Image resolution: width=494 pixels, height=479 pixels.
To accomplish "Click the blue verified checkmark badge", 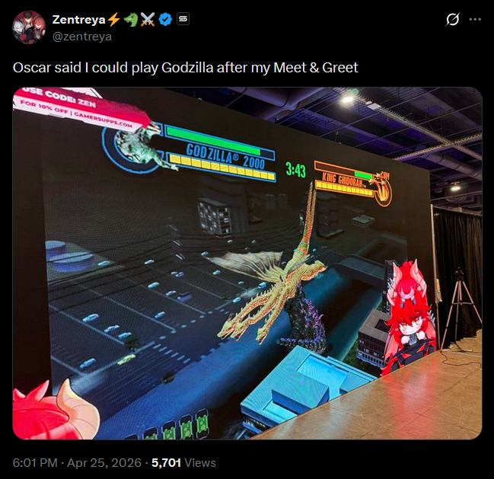I will (165, 20).
